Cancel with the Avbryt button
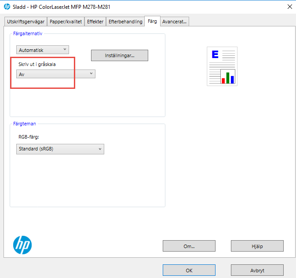The height and width of the screenshot is (278, 296). [x=257, y=270]
